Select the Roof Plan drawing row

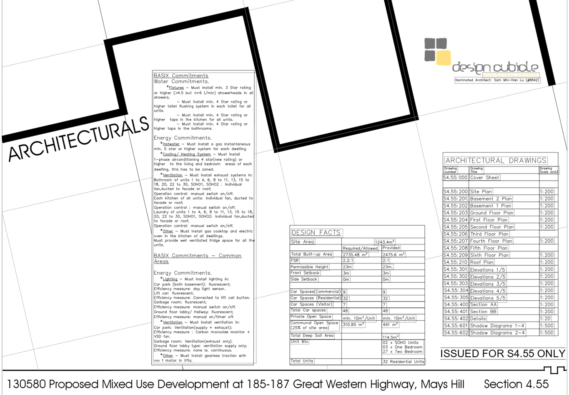482,262
